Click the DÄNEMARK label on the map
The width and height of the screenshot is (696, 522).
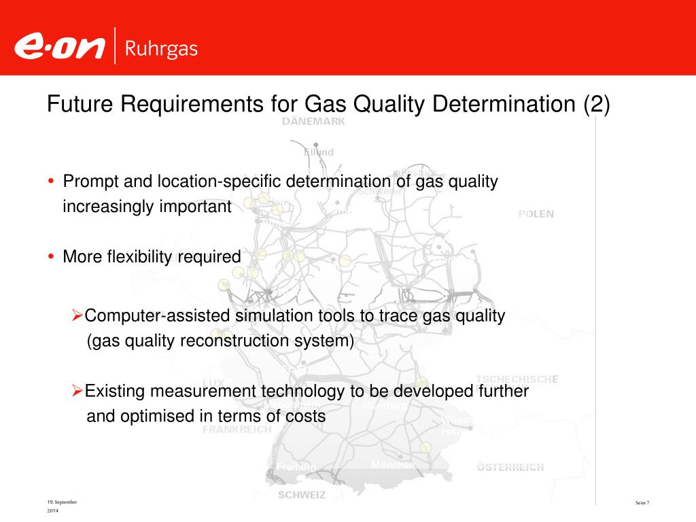click(x=313, y=122)
